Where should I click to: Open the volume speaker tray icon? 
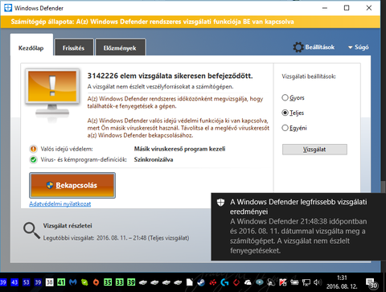(x=318, y=282)
